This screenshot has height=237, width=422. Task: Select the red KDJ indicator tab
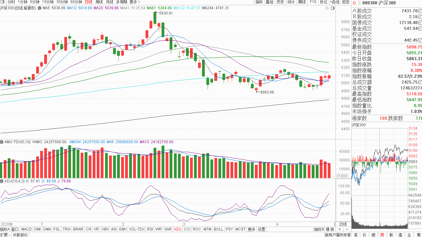coord(178,229)
